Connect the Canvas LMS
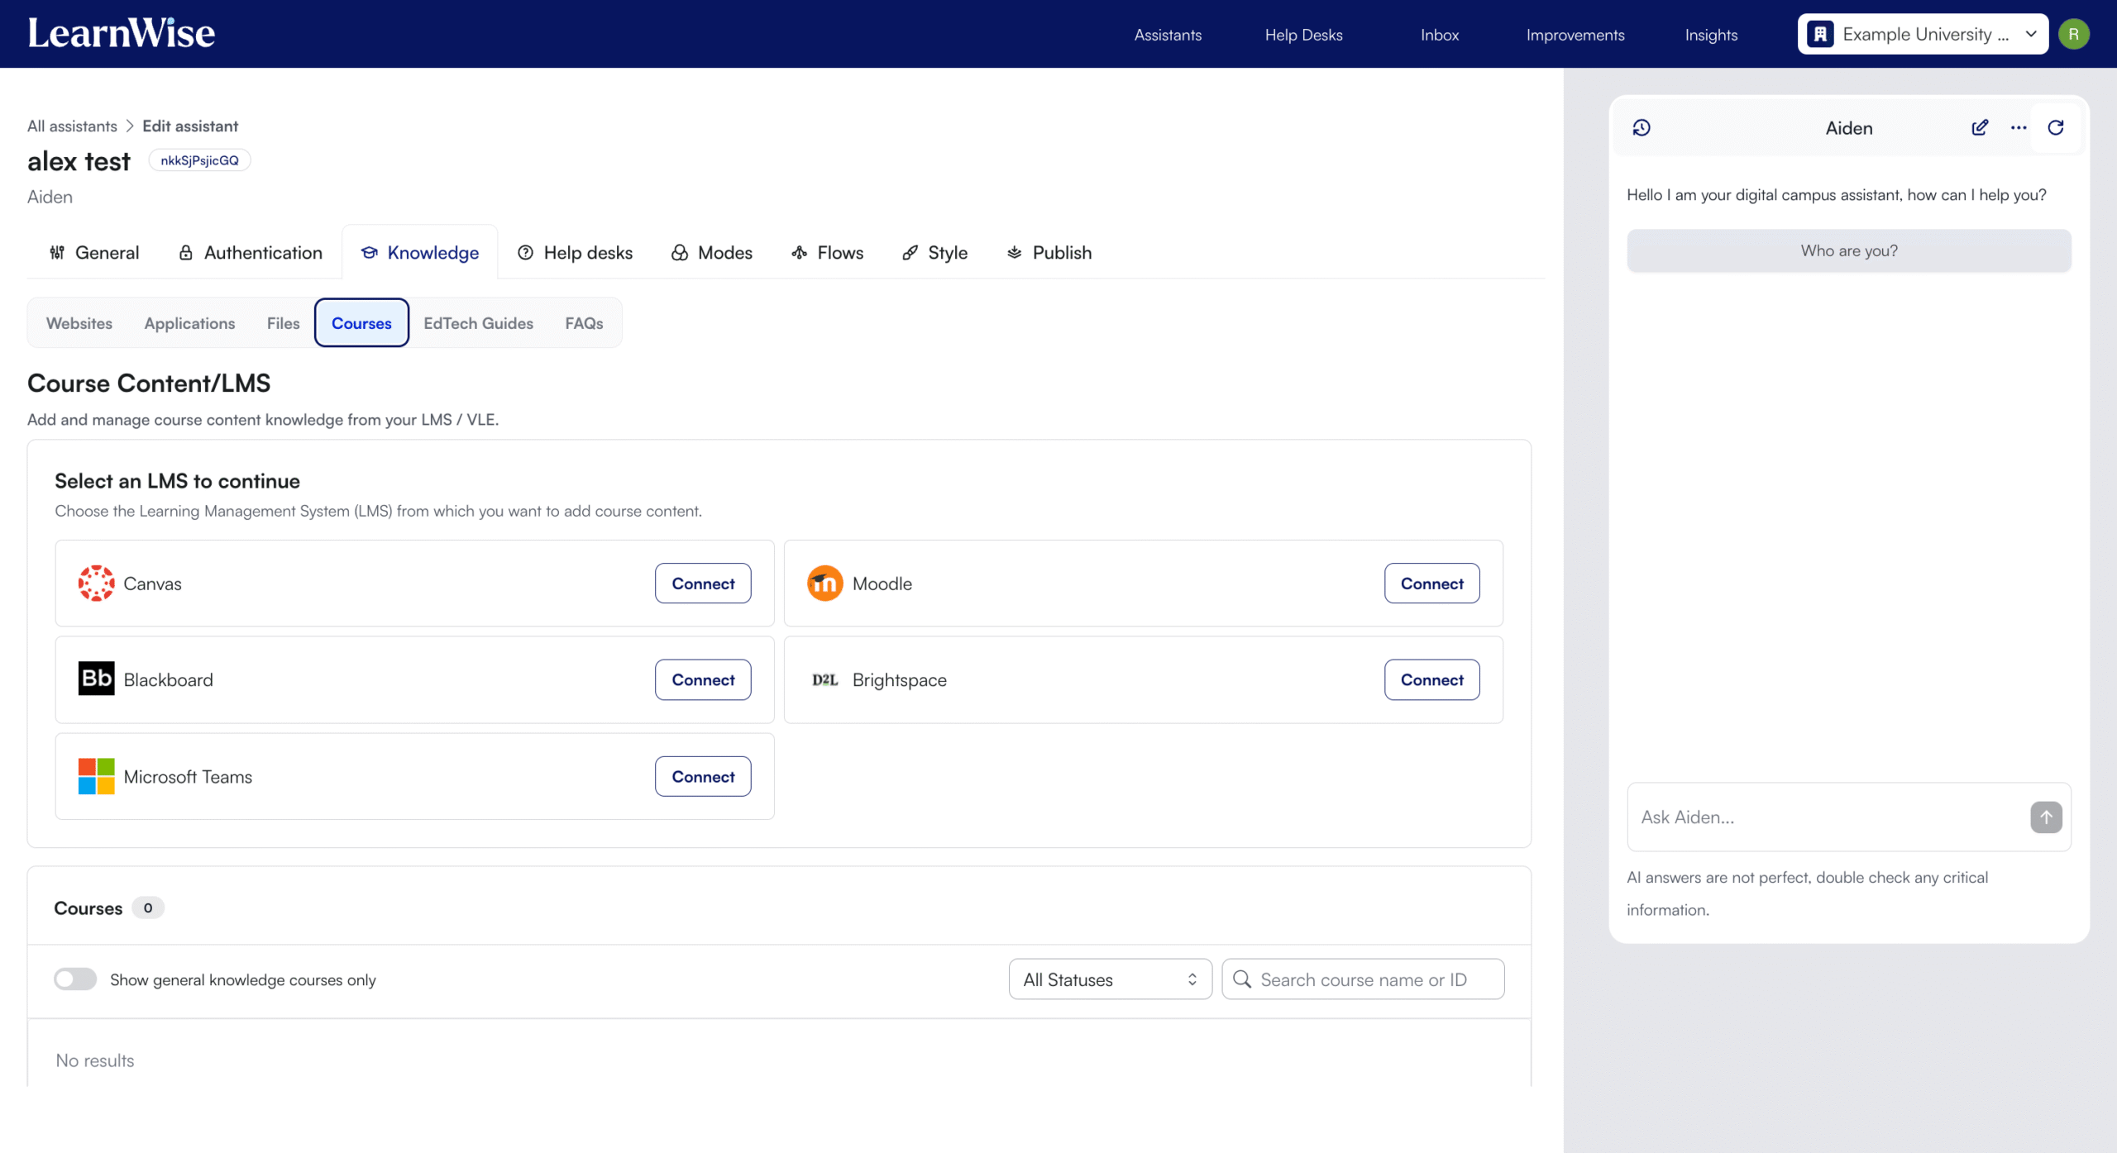 tap(702, 583)
